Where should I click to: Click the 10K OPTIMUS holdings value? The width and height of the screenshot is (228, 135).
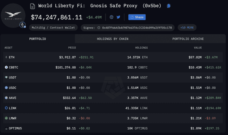tap(138, 128)
